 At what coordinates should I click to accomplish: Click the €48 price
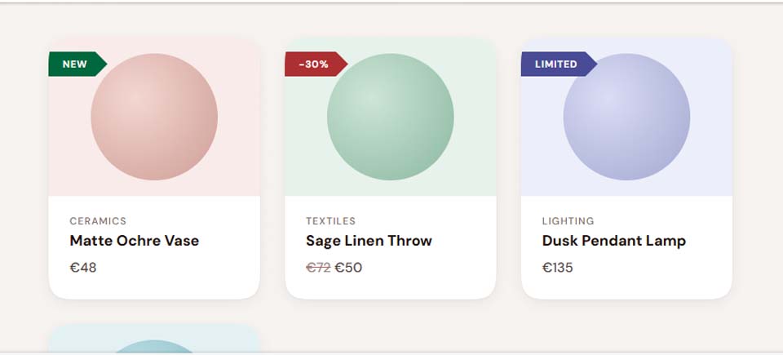click(83, 268)
